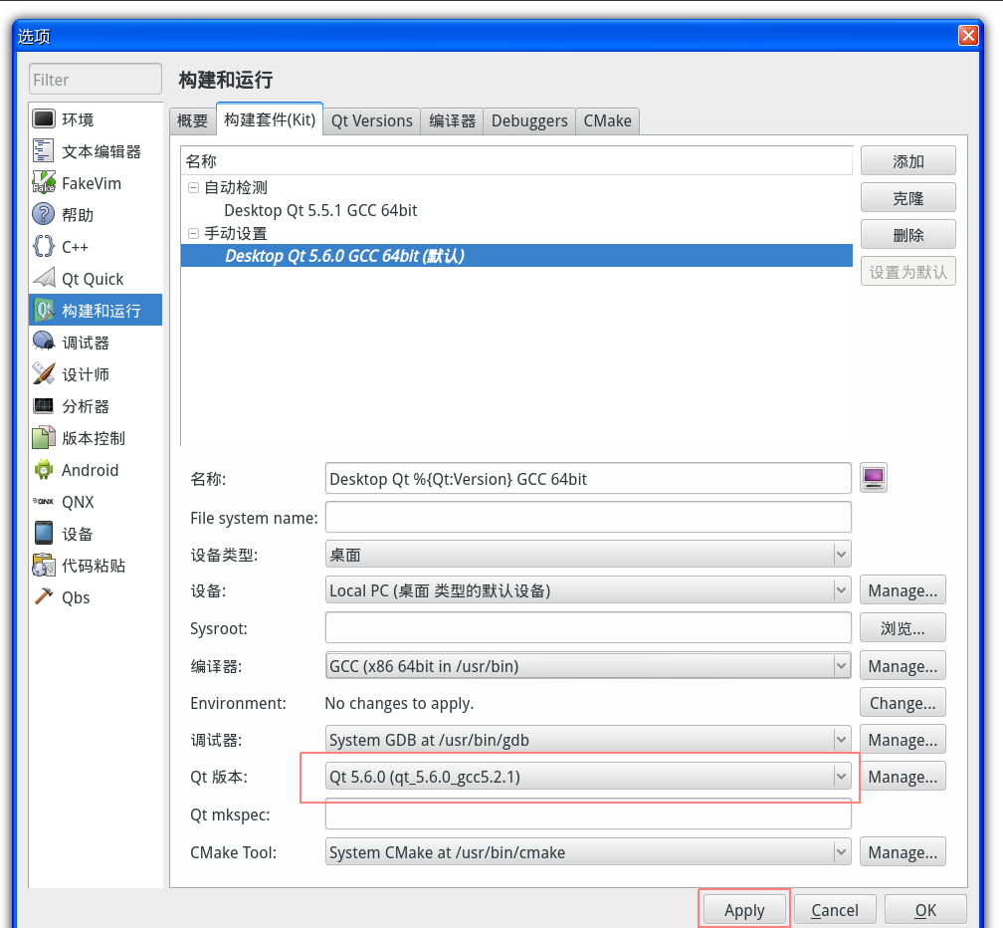
Task: Click Manage button for 设备
Action: pos(903,590)
